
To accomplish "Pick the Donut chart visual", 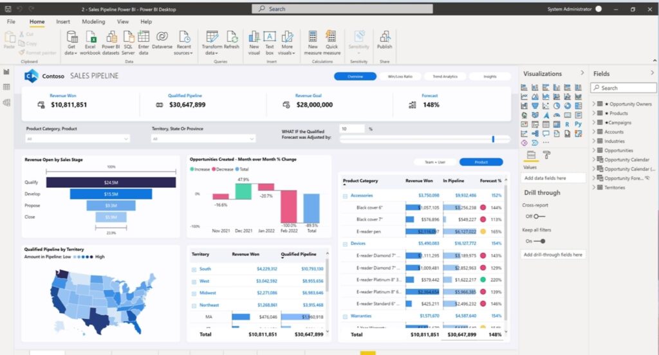I will 568,106.
